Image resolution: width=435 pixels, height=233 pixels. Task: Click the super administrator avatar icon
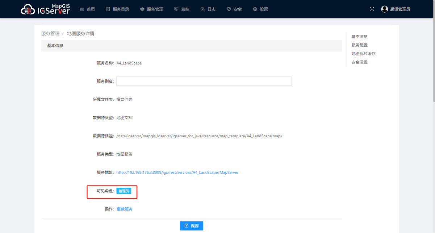pyautogui.click(x=385, y=9)
